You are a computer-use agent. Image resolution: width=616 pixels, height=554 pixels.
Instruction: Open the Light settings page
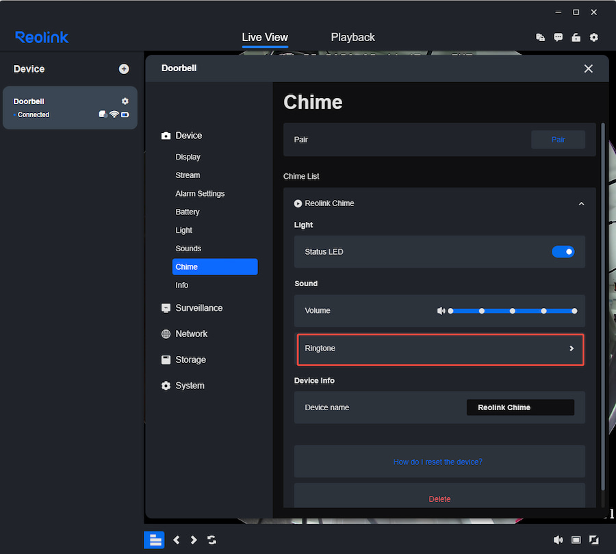[x=183, y=230]
